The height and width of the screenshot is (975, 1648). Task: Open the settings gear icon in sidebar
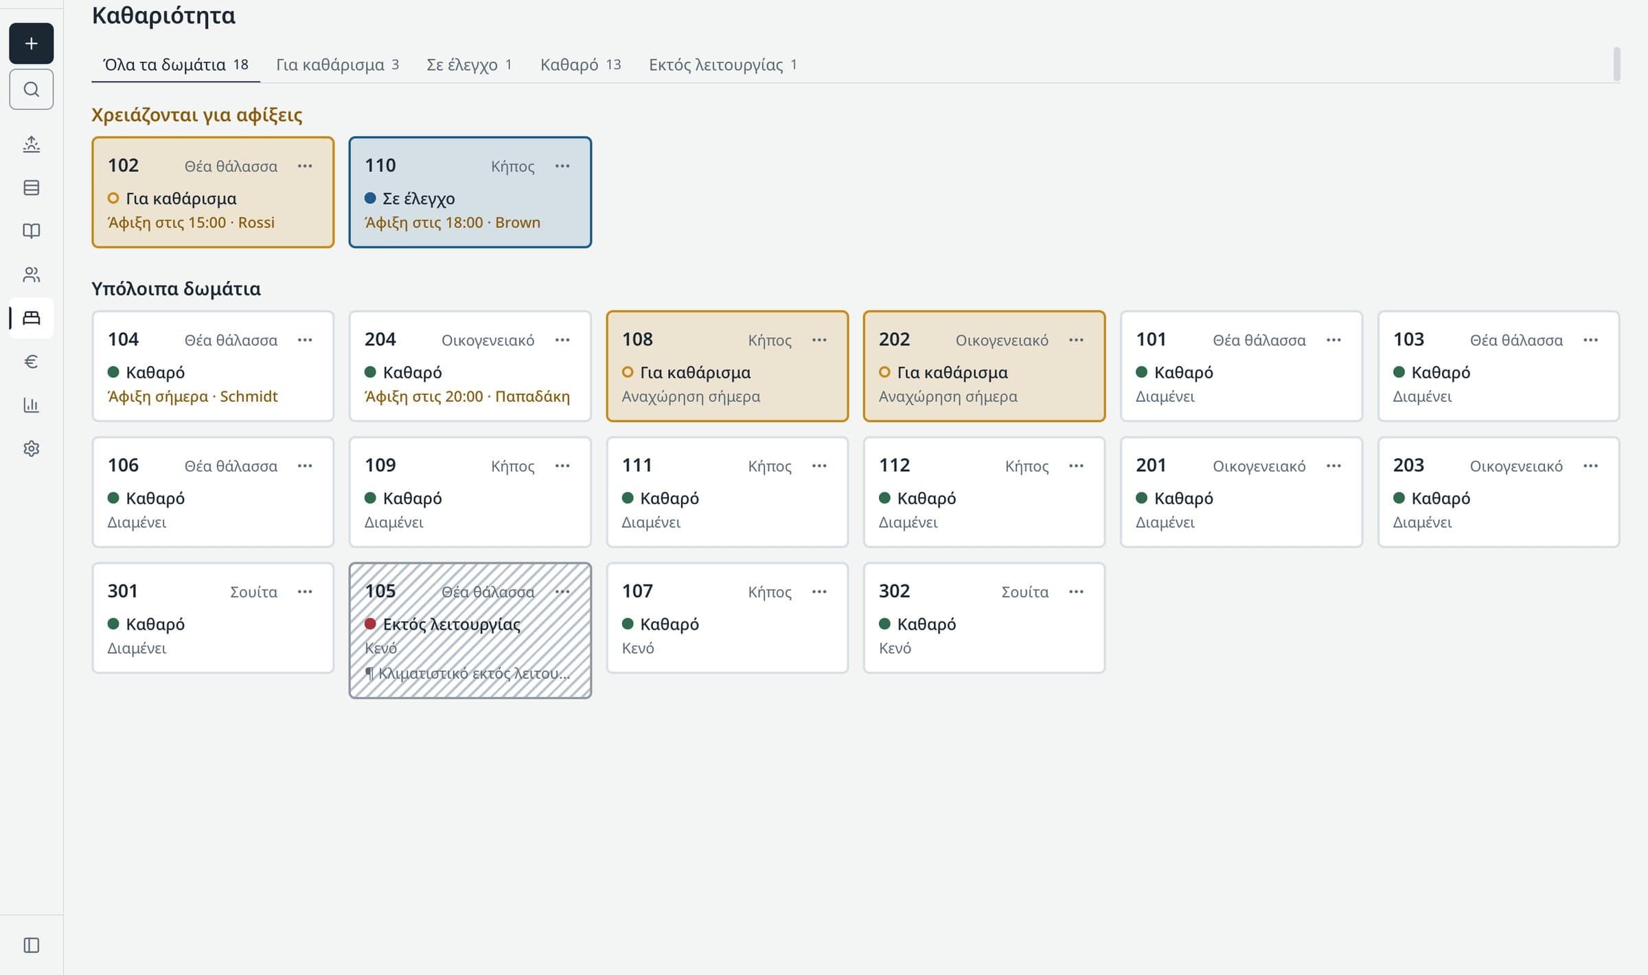31,448
